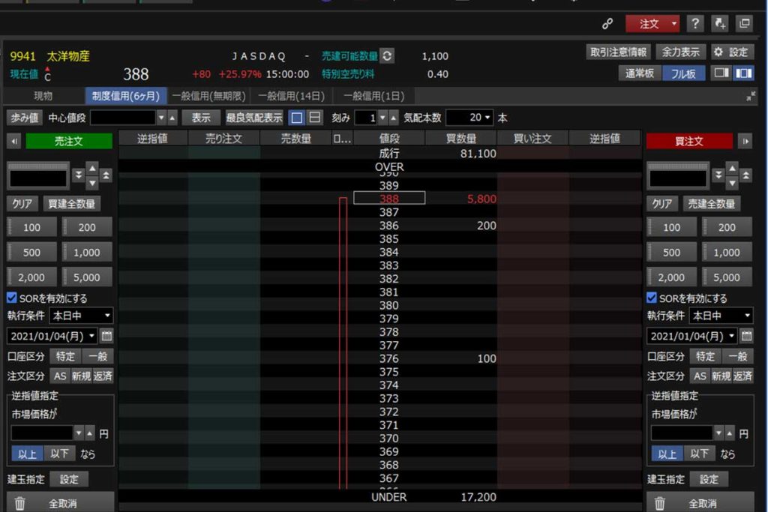Click the shrink arrows icon on tab bar
Image resolution: width=768 pixels, height=512 pixels.
(751, 97)
